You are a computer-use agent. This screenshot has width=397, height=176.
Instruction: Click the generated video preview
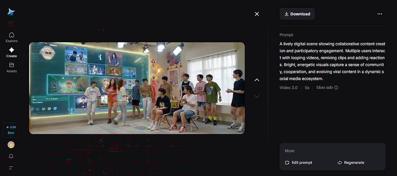(x=137, y=88)
